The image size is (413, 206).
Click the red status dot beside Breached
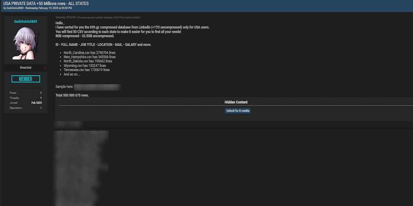point(45,68)
